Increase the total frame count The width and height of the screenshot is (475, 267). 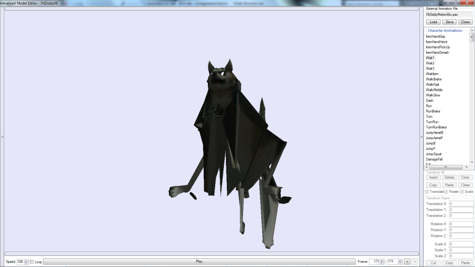point(400,260)
